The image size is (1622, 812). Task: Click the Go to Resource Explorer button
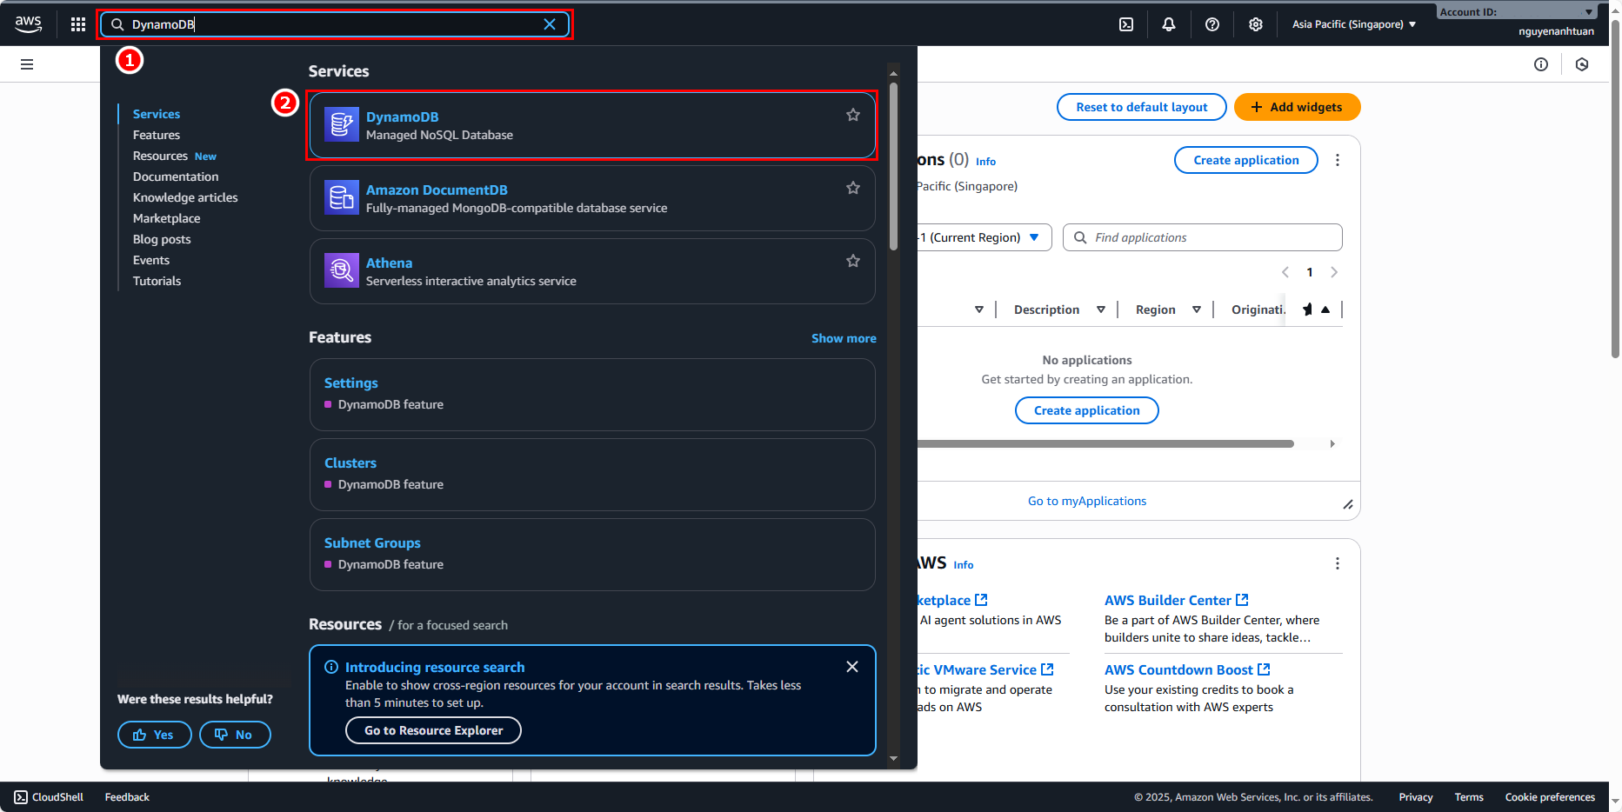[x=433, y=730]
